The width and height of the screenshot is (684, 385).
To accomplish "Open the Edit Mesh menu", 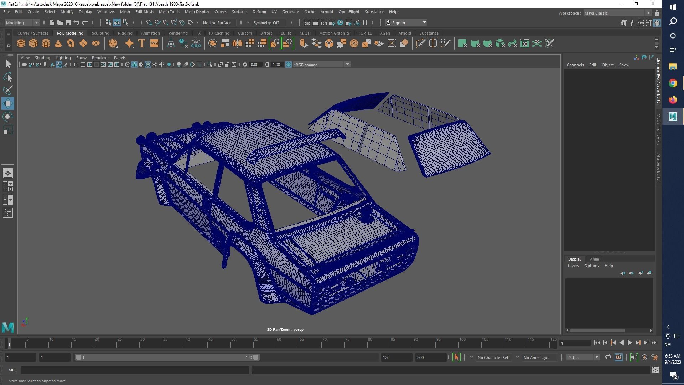I will 144,12.
